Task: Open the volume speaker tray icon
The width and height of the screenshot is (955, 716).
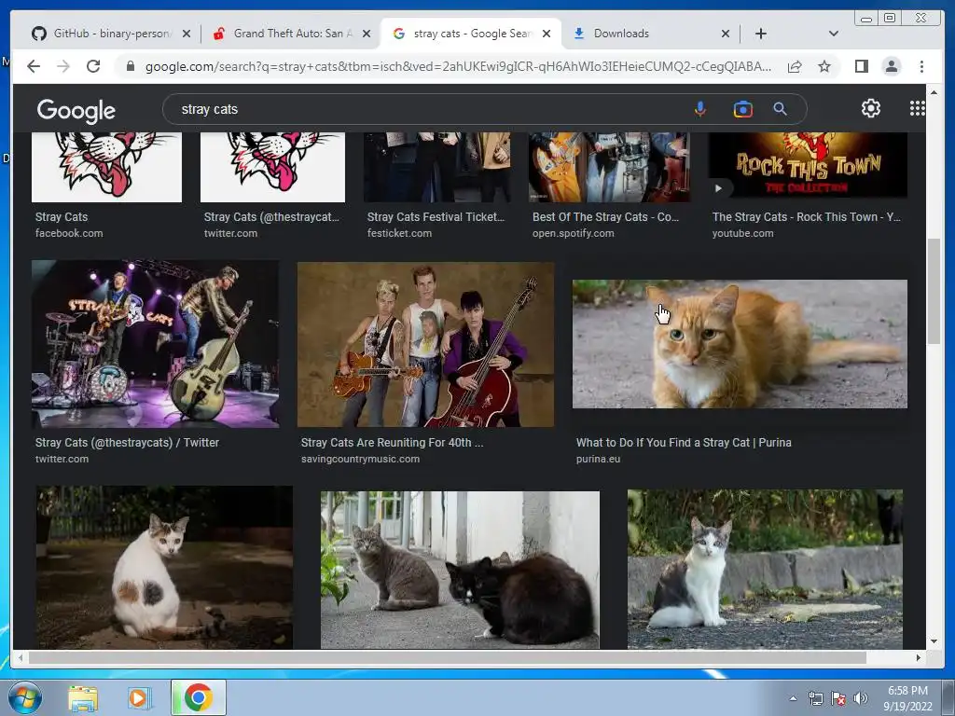Action: point(861,698)
